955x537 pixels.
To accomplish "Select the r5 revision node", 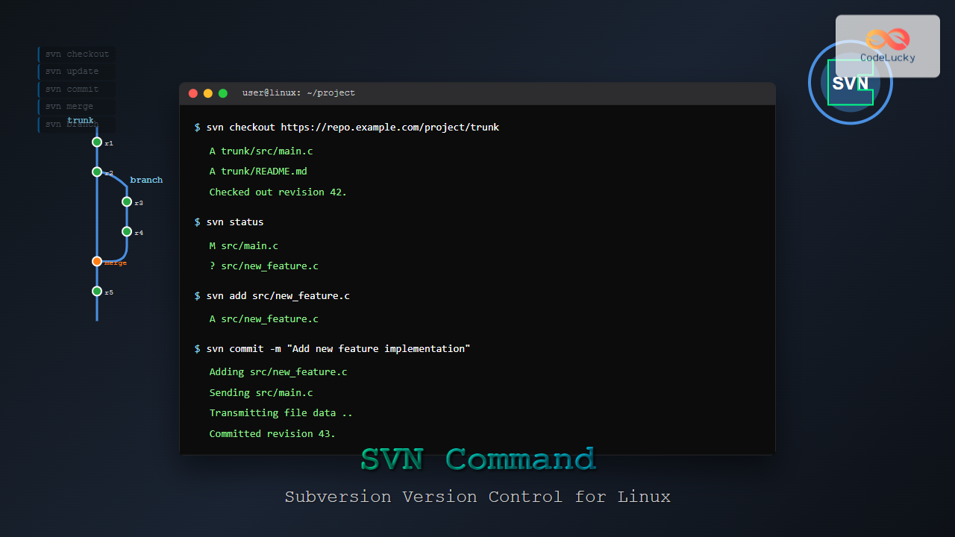I will click(x=97, y=292).
